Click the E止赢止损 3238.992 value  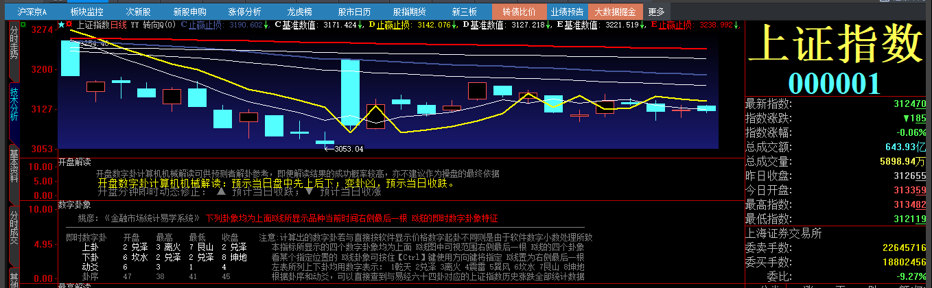coord(695,25)
